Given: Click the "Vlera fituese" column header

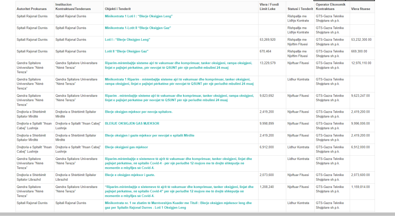Looking at the screenshot, I should point(361,8).
